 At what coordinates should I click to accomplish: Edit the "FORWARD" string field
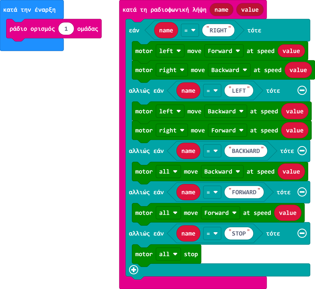(x=244, y=192)
